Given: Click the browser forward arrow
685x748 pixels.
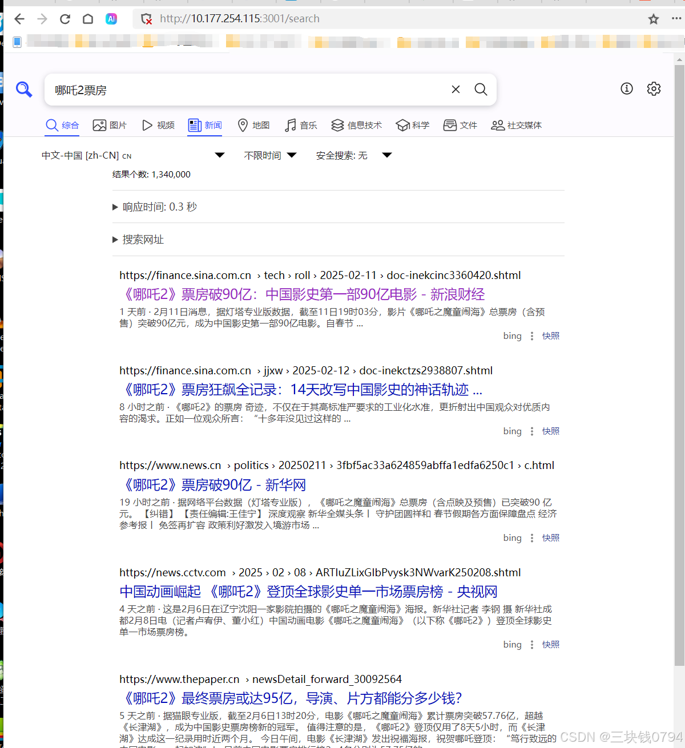Looking at the screenshot, I should tap(42, 19).
